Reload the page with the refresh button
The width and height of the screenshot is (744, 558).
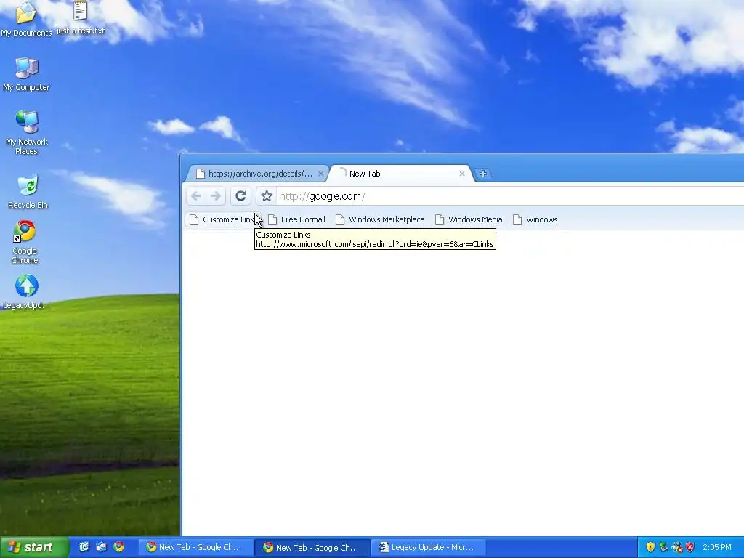pos(240,196)
